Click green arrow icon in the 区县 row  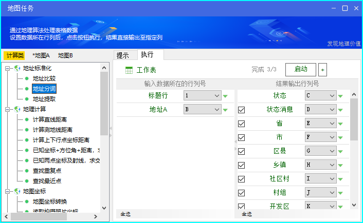[x=340, y=151]
